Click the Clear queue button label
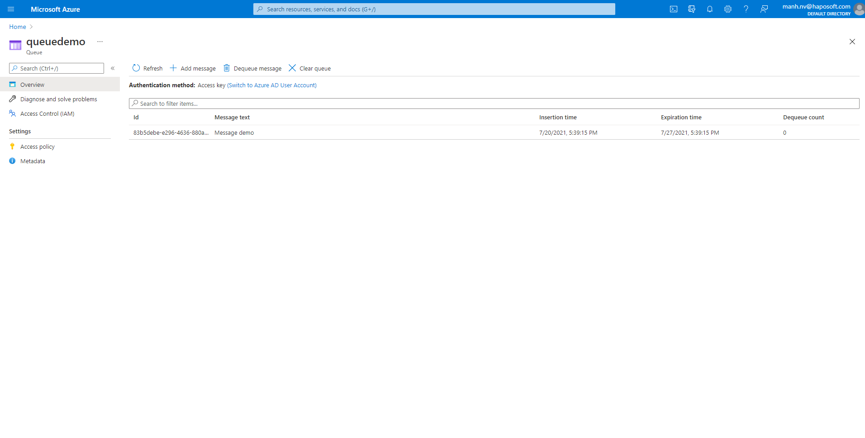The height and width of the screenshot is (438, 865). click(x=315, y=69)
